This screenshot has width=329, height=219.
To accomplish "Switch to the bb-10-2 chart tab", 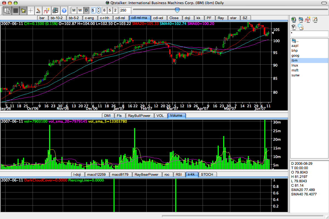I will (x=56, y=18).
